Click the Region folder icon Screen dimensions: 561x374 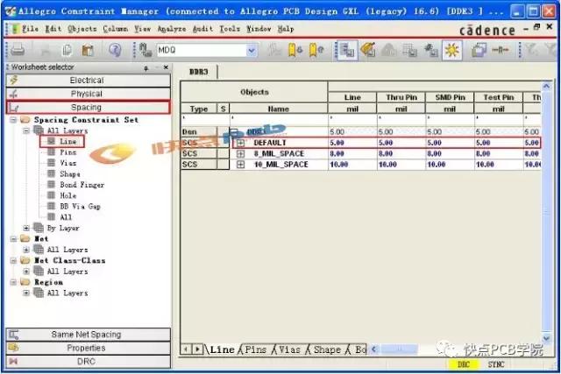[x=25, y=282]
